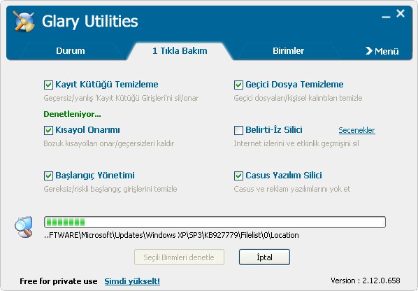Click the Menü arrow chevron icon
The width and height of the screenshot is (418, 291).
pos(368,50)
